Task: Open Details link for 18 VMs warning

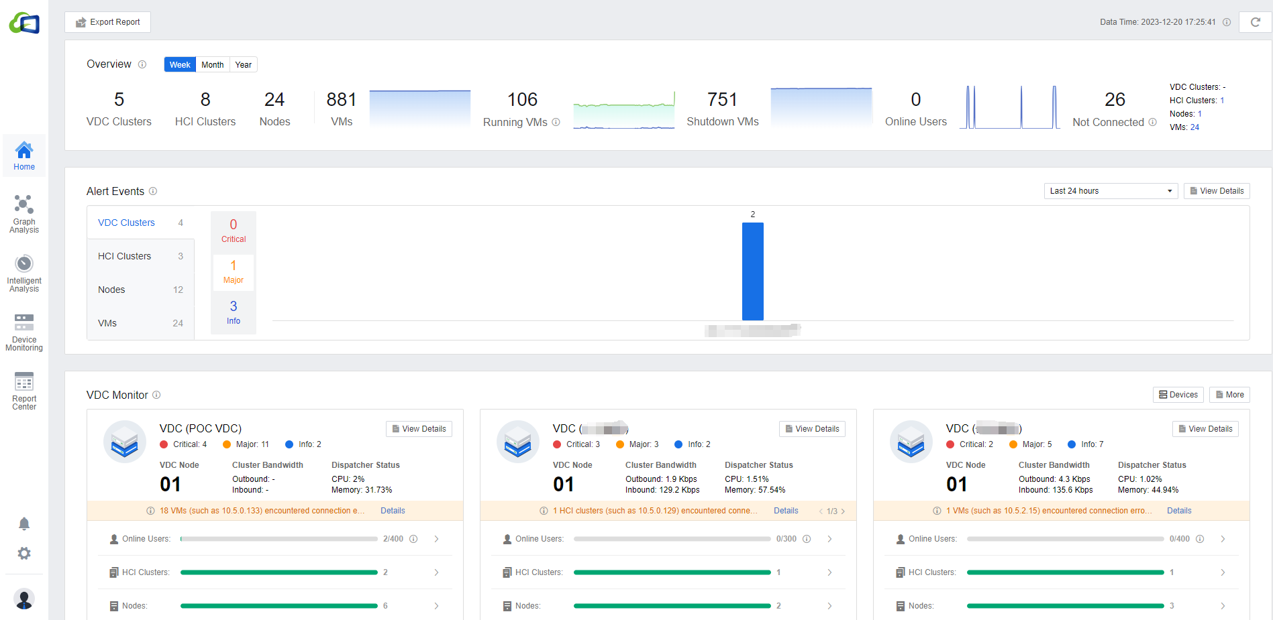Action: 393,511
